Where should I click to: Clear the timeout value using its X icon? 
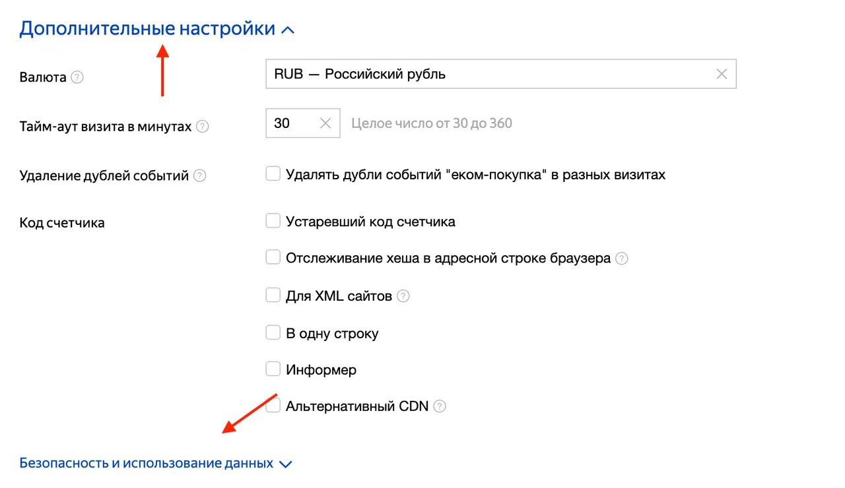(x=325, y=123)
